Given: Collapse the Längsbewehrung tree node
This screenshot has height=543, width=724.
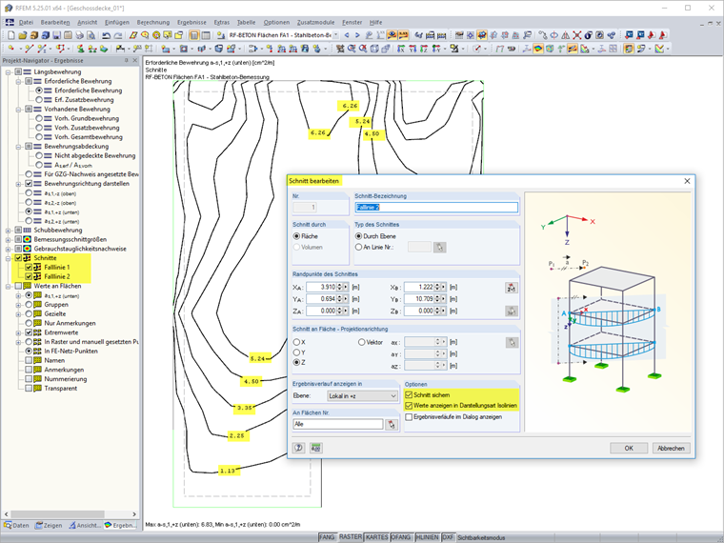Looking at the screenshot, I should coord(8,72).
